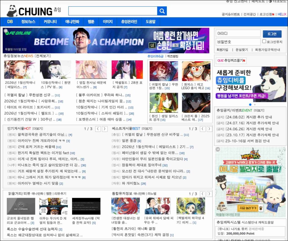The width and height of the screenshot is (288, 241).
Task: Open the 건의공간 top link
Action: [x=249, y=14]
